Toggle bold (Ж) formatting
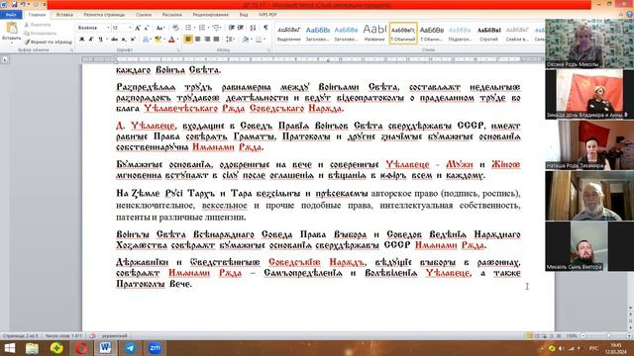The width and height of the screenshot is (634, 356). point(82,40)
